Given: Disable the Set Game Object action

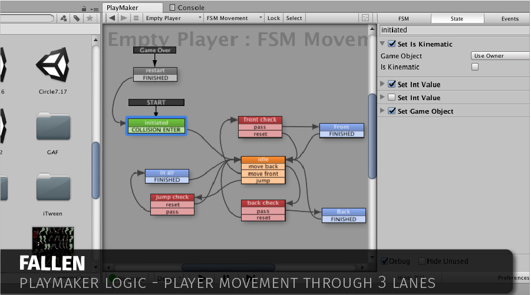Looking at the screenshot, I should [x=391, y=111].
